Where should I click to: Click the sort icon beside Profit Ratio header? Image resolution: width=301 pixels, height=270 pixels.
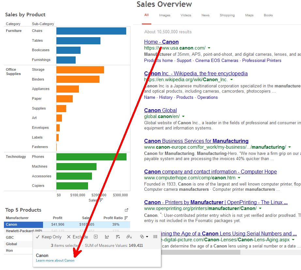click(126, 218)
